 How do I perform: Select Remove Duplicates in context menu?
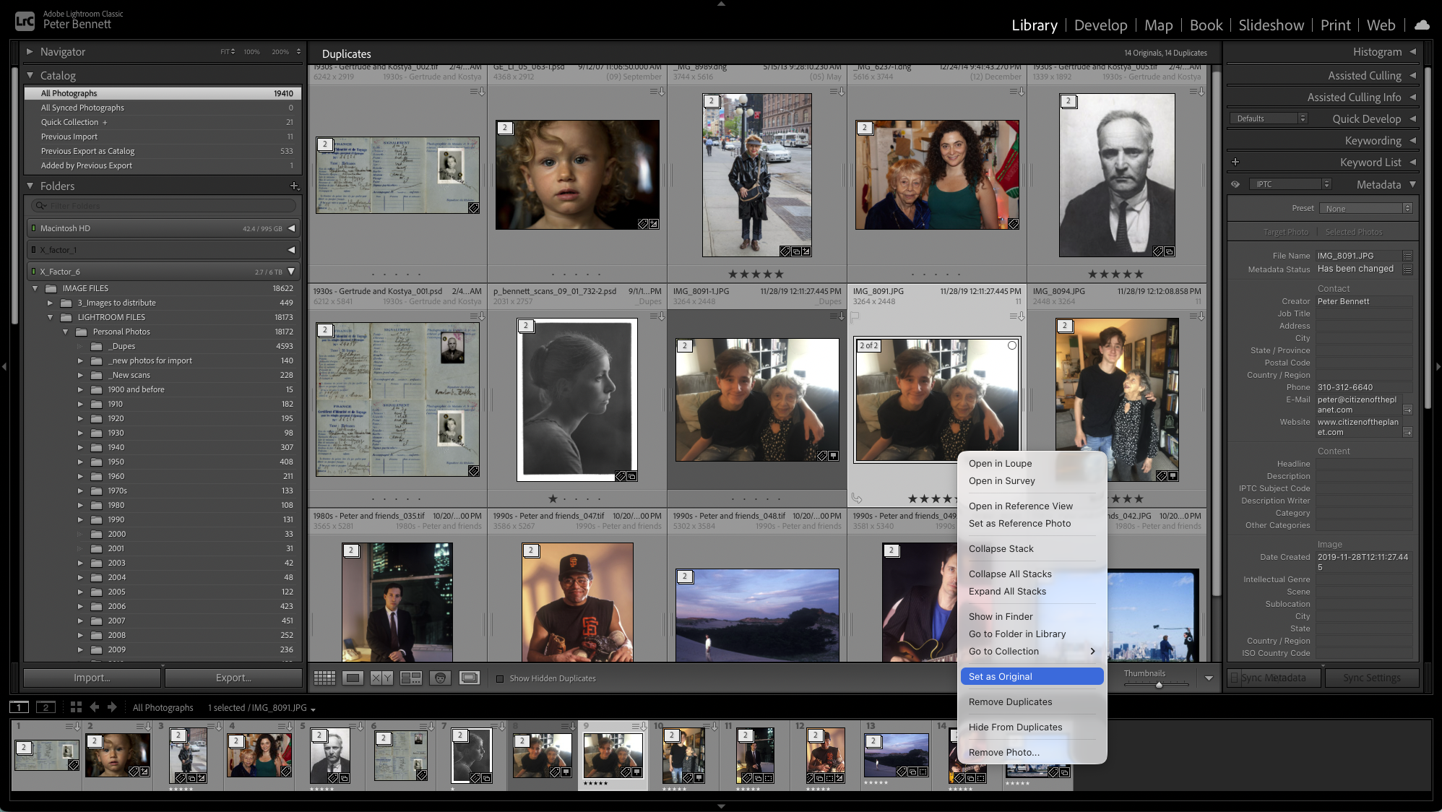click(1032, 701)
